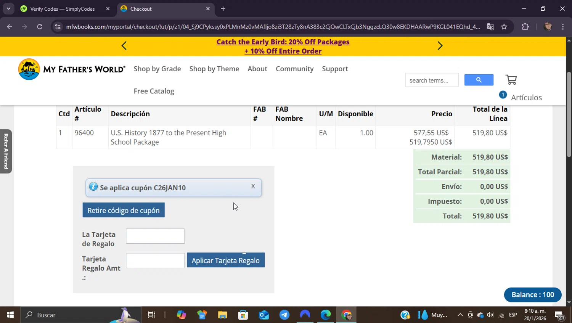Screen dimensions: 572x323
Task: Open the shopping cart icon
Action: (511, 80)
